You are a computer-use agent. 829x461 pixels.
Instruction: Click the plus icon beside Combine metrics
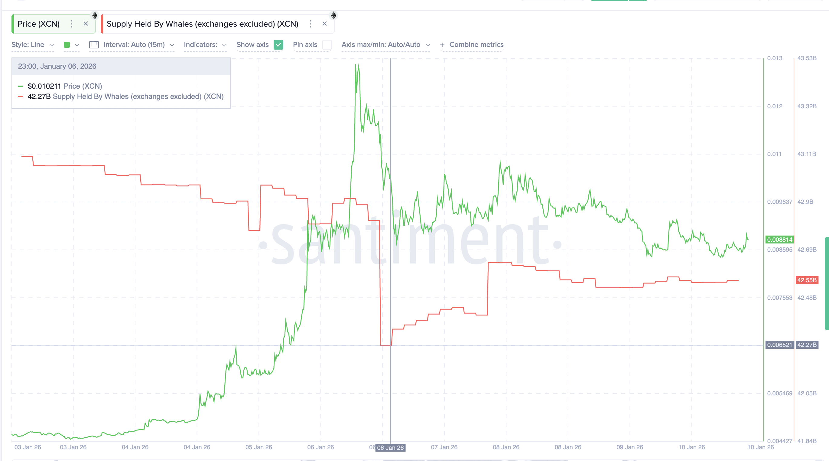442,45
